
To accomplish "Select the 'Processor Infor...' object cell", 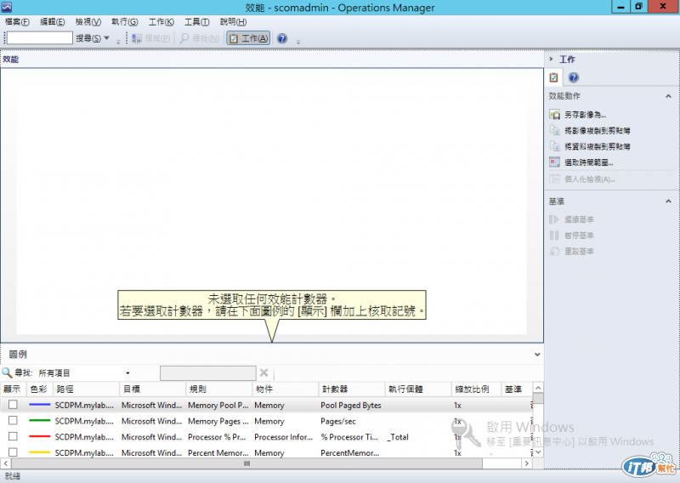I will coord(284,437).
